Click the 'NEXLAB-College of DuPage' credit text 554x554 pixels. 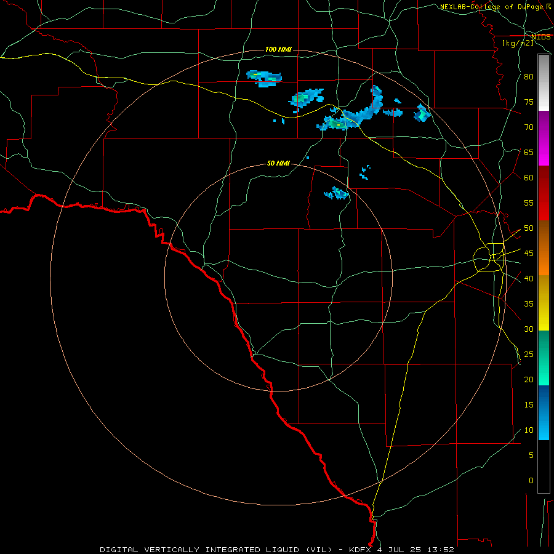click(491, 7)
